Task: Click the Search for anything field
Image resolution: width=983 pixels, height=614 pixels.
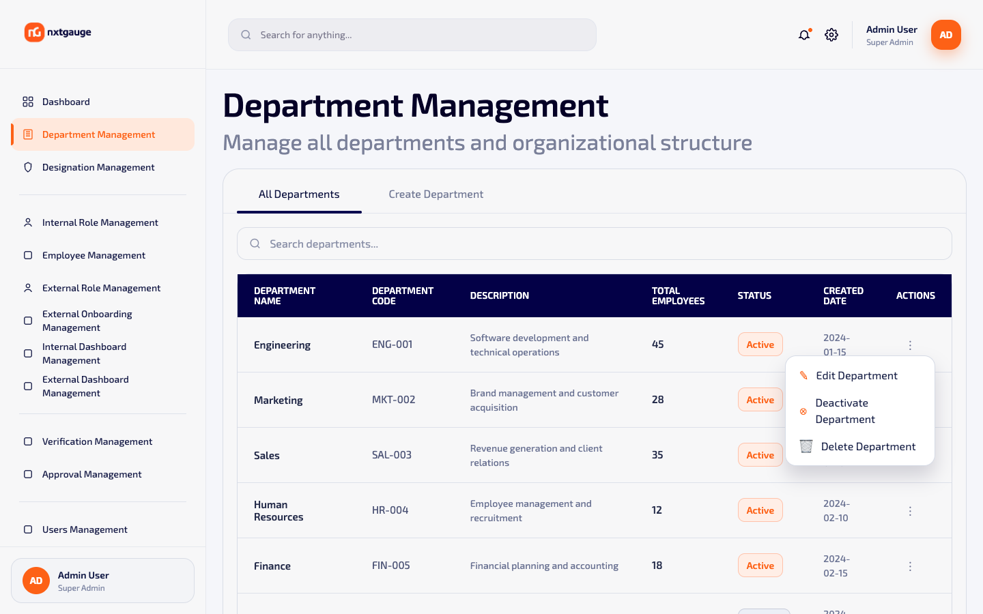Action: coord(412,35)
